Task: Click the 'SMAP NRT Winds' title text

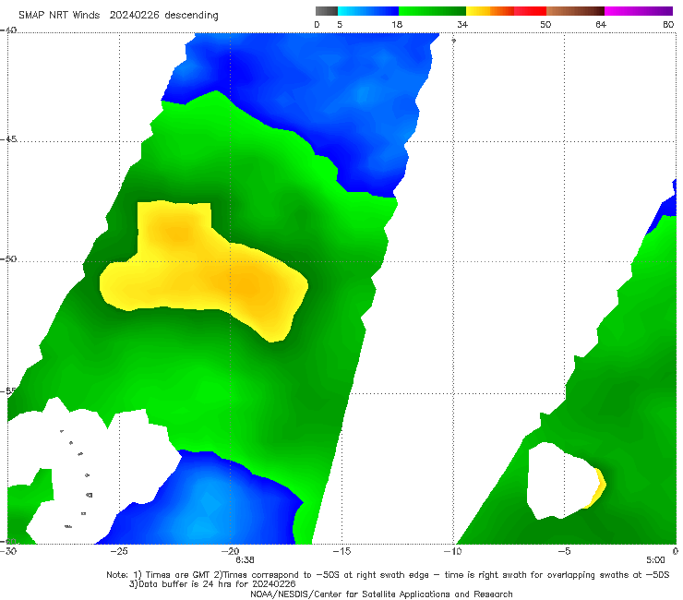Action: tap(59, 16)
